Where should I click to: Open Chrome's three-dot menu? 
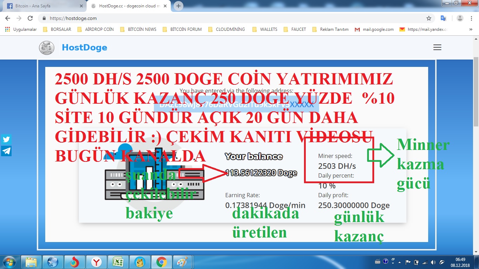pos(471,18)
